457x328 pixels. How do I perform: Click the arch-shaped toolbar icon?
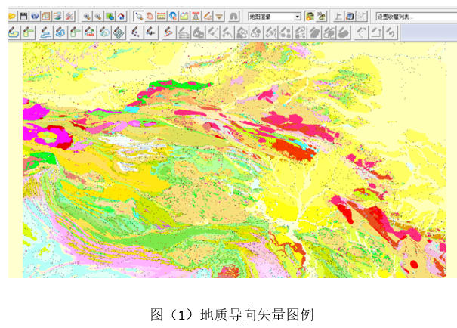click(234, 15)
